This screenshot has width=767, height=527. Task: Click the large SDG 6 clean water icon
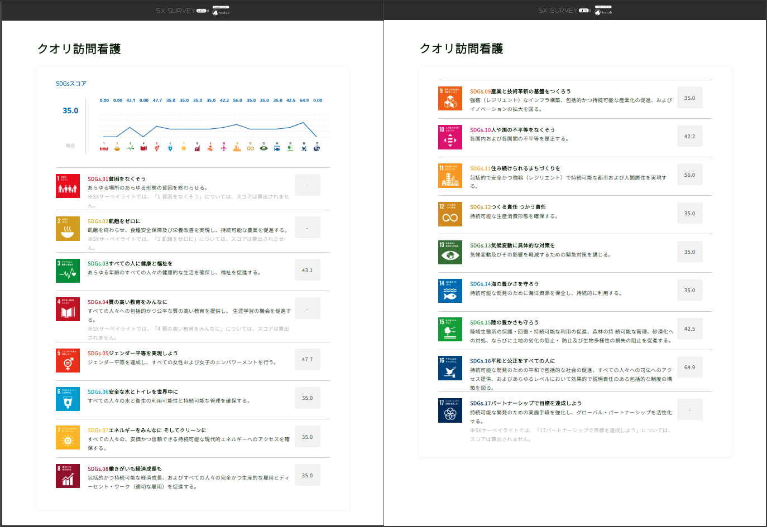pos(68,399)
